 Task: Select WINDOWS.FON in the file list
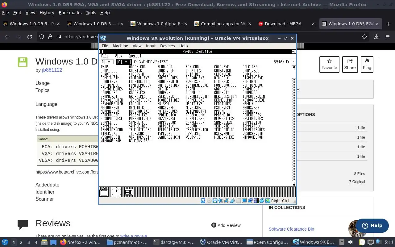(x=253, y=137)
